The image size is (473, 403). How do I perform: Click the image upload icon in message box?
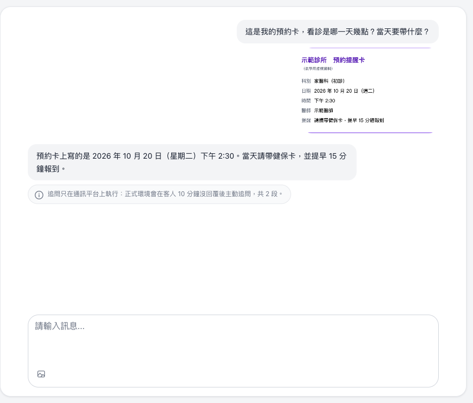[41, 374]
